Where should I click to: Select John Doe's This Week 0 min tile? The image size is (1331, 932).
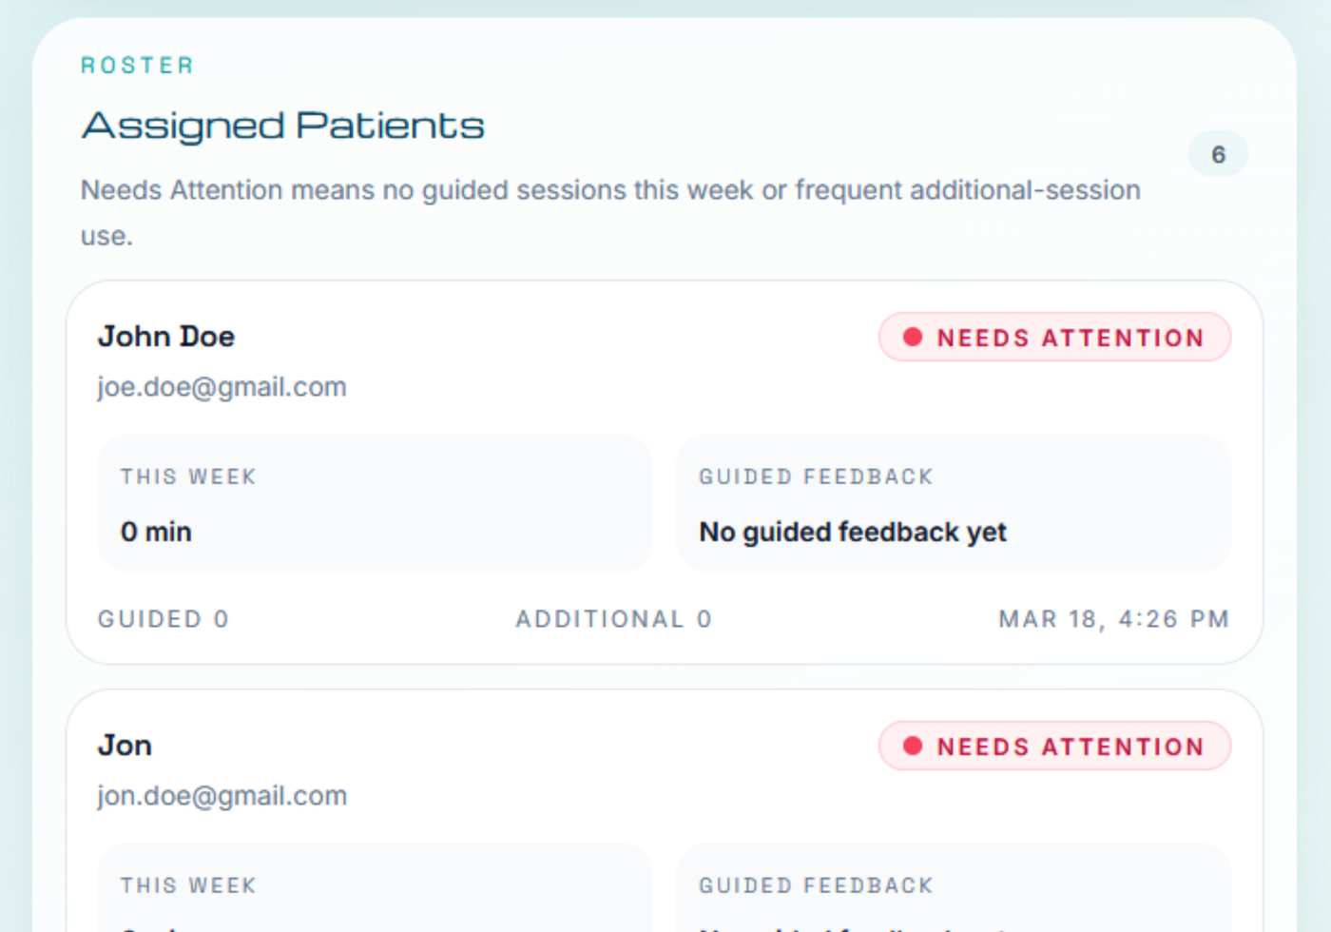(x=376, y=504)
